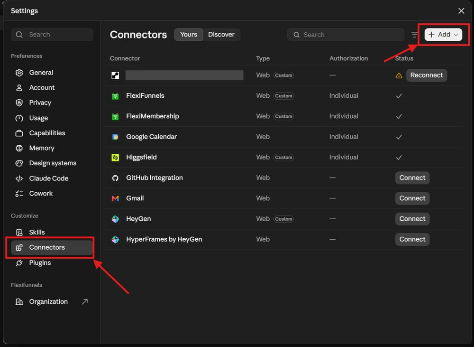Click the external-link arrow beside Organization
The width and height of the screenshot is (474, 347).
[85, 301]
